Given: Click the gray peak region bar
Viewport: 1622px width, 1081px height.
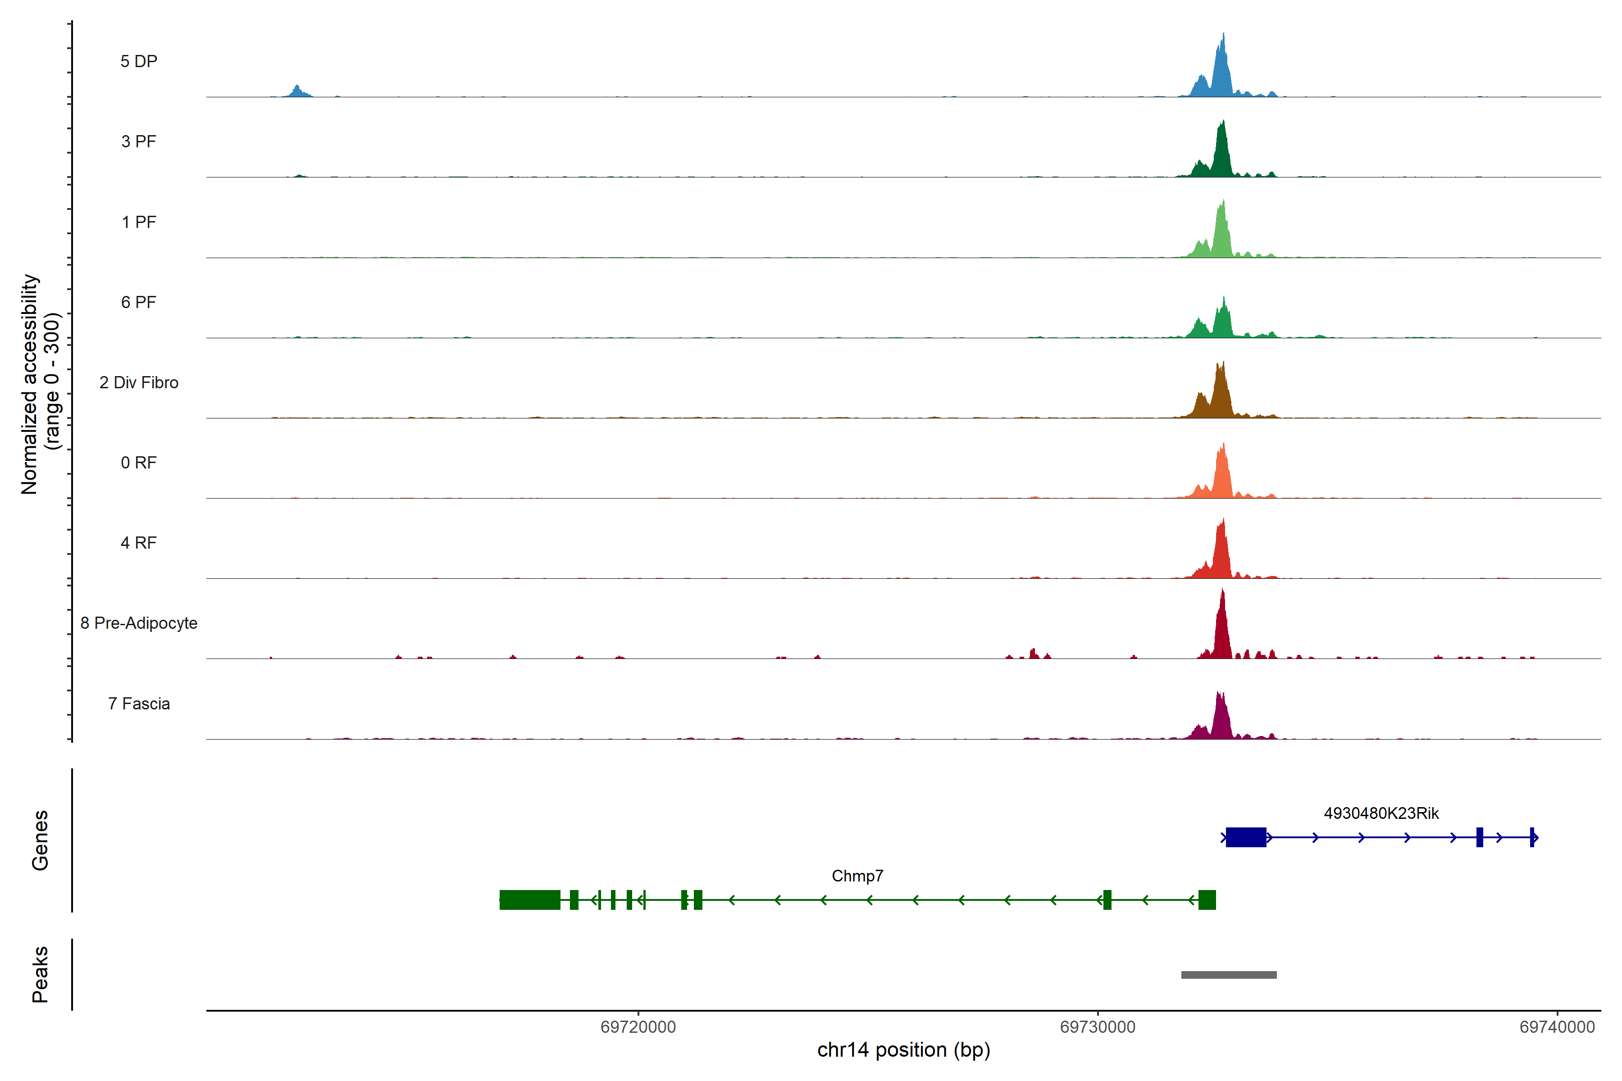Looking at the screenshot, I should (1228, 975).
